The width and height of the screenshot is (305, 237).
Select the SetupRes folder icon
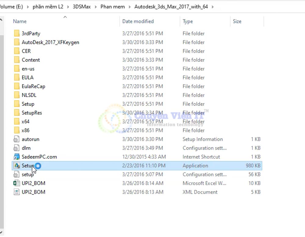(17, 113)
